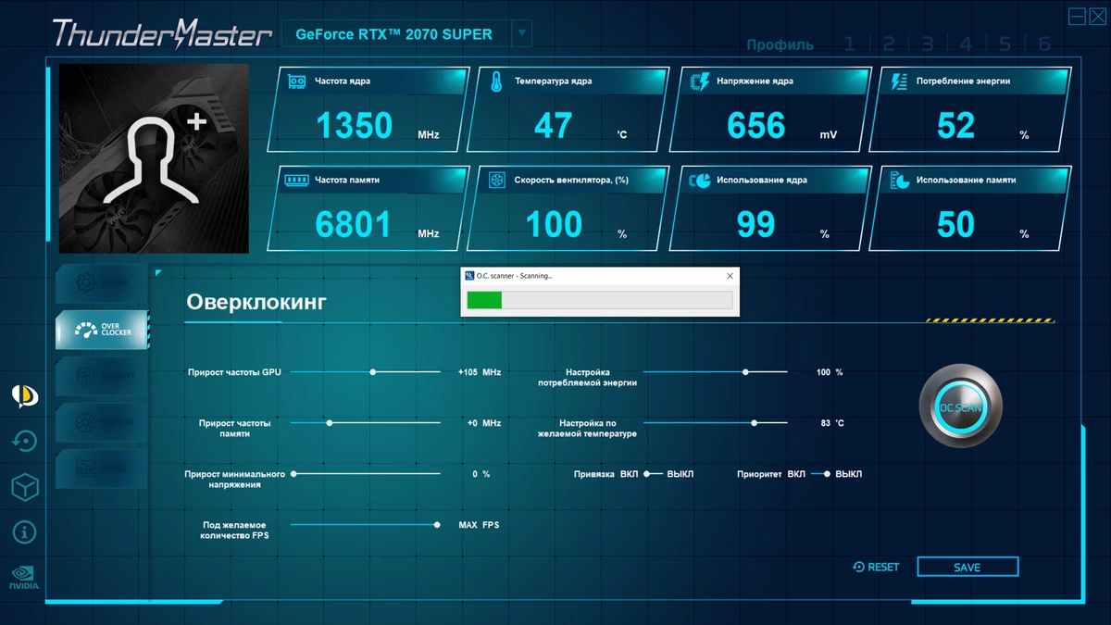The image size is (1111, 625).
Task: Minimize the ThunderMaster window
Action: 1077,17
